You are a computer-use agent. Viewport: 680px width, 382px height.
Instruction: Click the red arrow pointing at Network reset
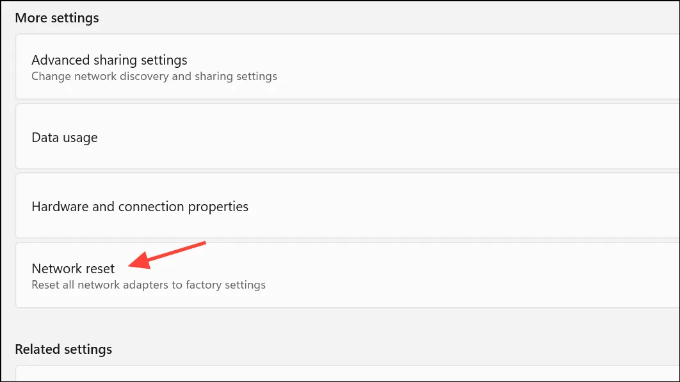click(x=167, y=256)
